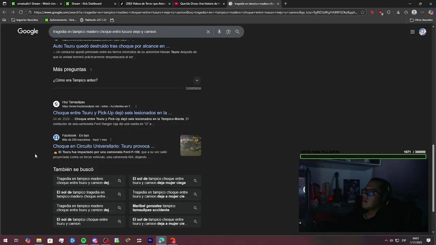Open the Otros favoritos folder
Screen dimensions: 436x245
click(421, 20)
